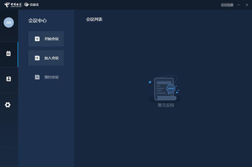Screen dimensions: 252x167
Task: Click the clock icon for 预约会议
Action: [x=37, y=77]
